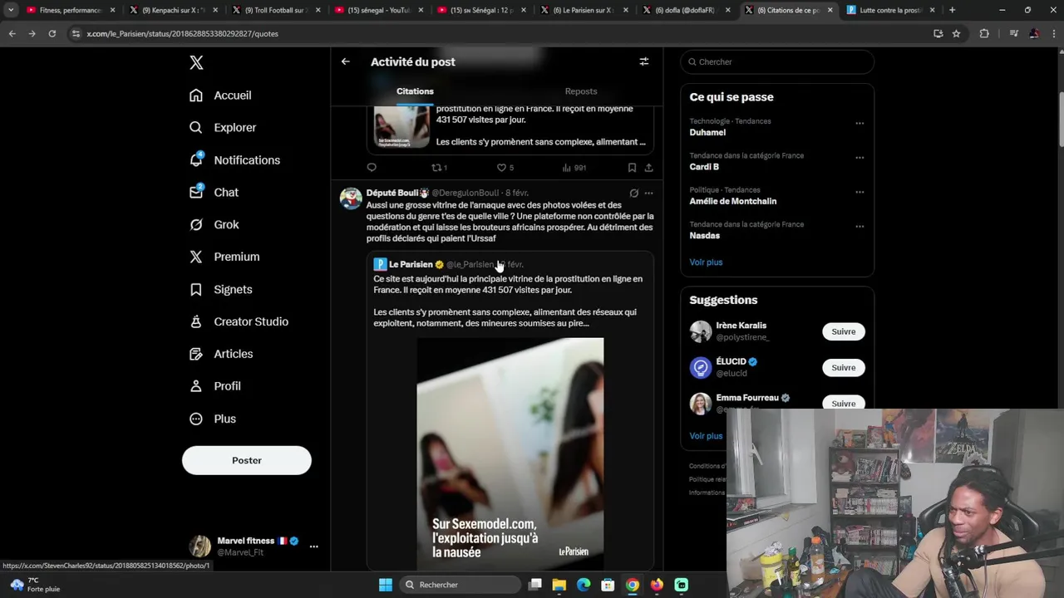
Task: Open the Nasdas trending topic
Action: pos(705,236)
